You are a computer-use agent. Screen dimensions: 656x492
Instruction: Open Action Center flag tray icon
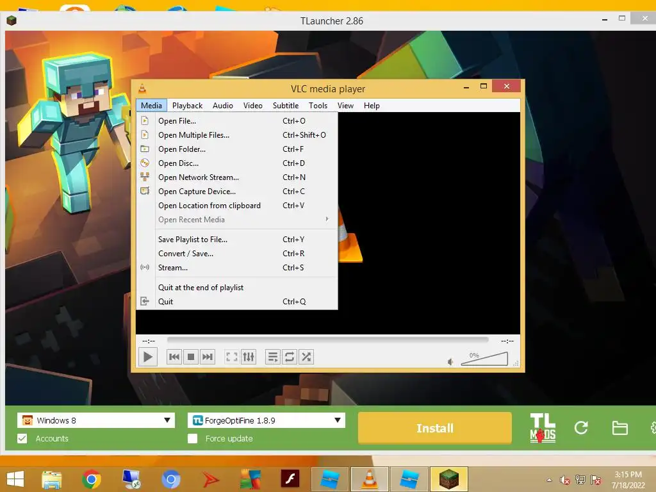tap(596, 480)
